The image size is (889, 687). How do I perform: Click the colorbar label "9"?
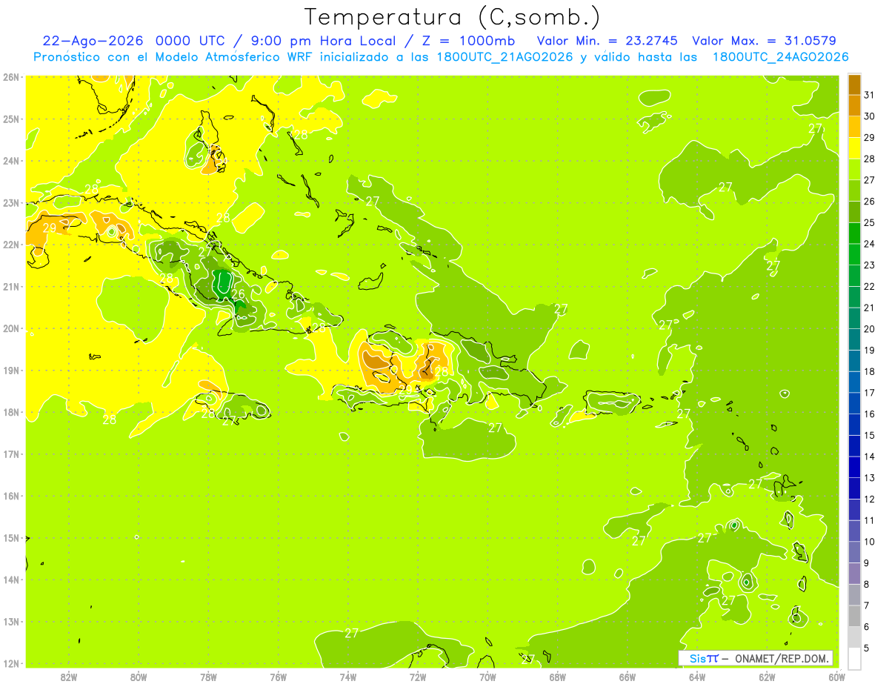click(868, 563)
